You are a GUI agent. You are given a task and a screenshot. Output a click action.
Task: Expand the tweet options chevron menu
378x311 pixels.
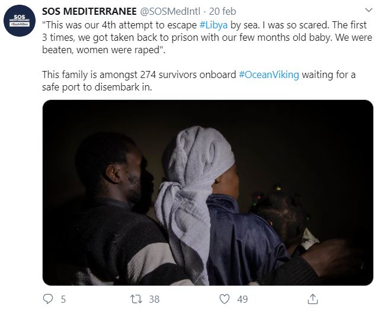(x=369, y=10)
